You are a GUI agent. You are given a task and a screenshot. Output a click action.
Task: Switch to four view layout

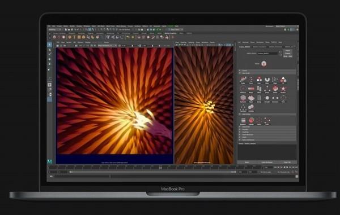pos(50,89)
